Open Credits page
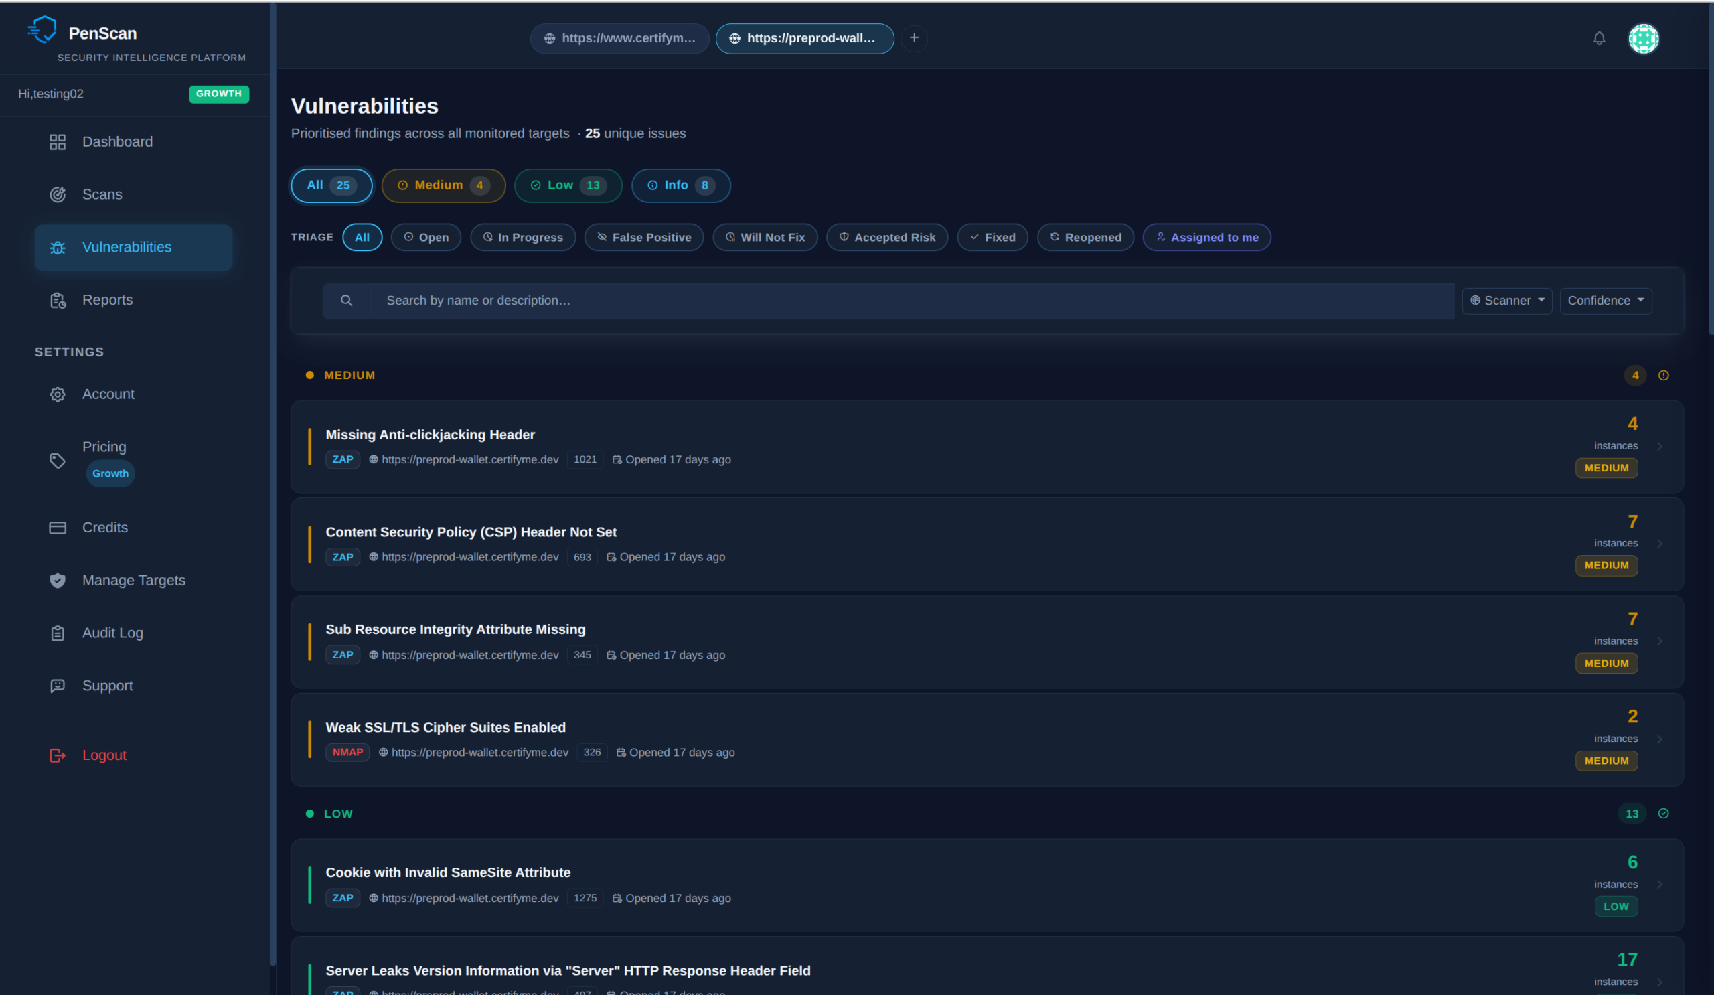 coord(133,528)
